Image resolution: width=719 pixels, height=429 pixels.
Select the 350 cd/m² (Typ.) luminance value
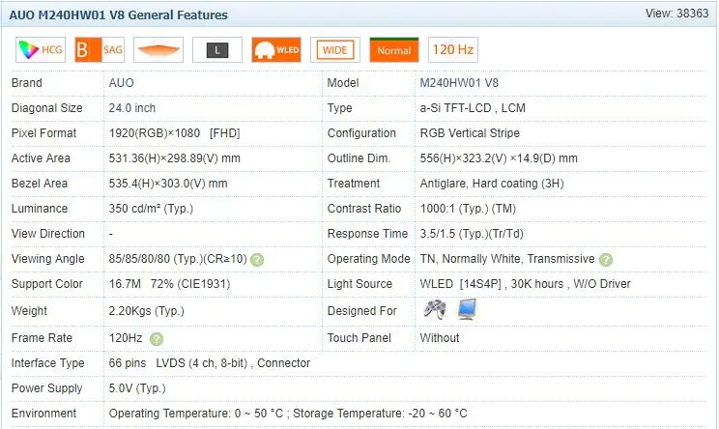(x=151, y=209)
